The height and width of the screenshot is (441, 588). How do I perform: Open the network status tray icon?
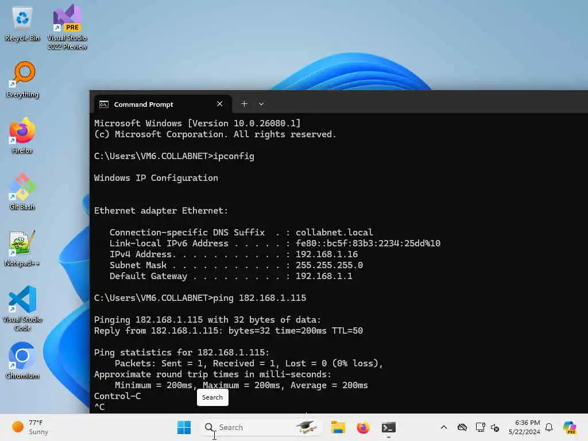pyautogui.click(x=480, y=427)
